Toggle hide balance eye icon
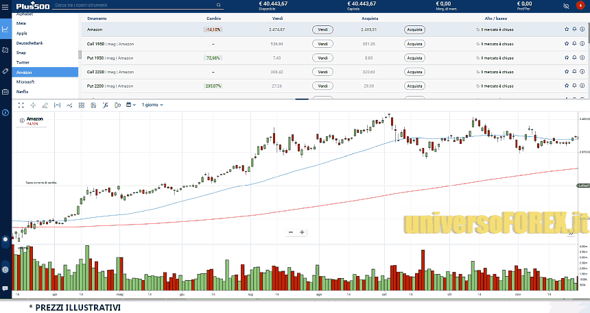 [x=566, y=5]
